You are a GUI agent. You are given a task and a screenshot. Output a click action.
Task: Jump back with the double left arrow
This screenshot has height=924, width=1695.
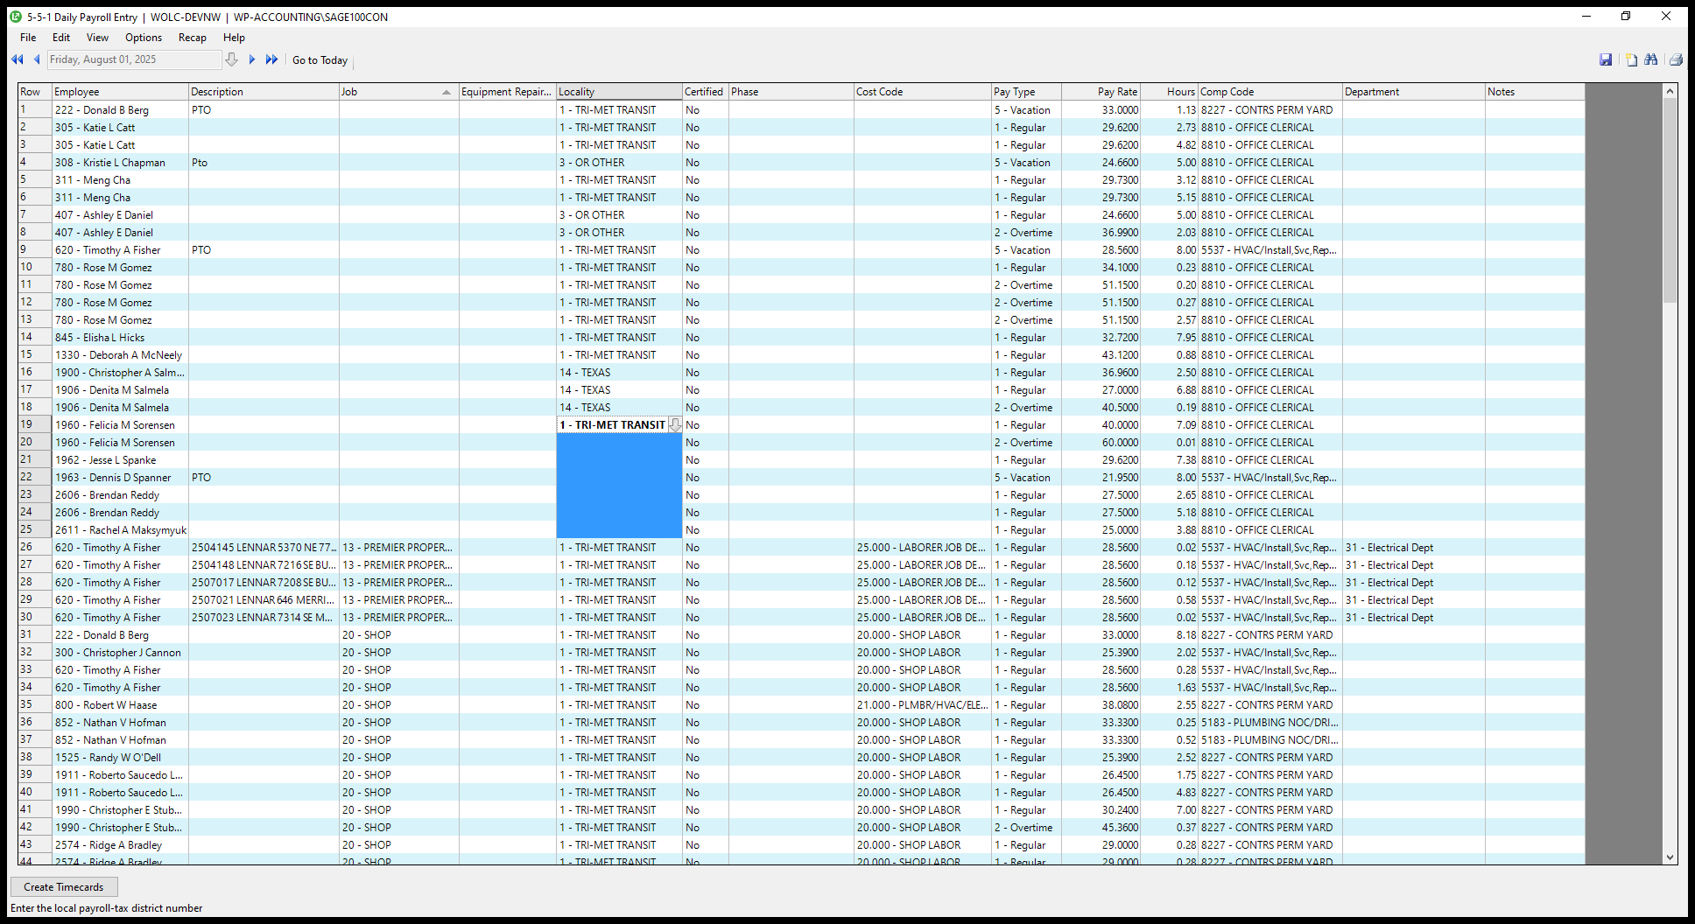(x=17, y=59)
